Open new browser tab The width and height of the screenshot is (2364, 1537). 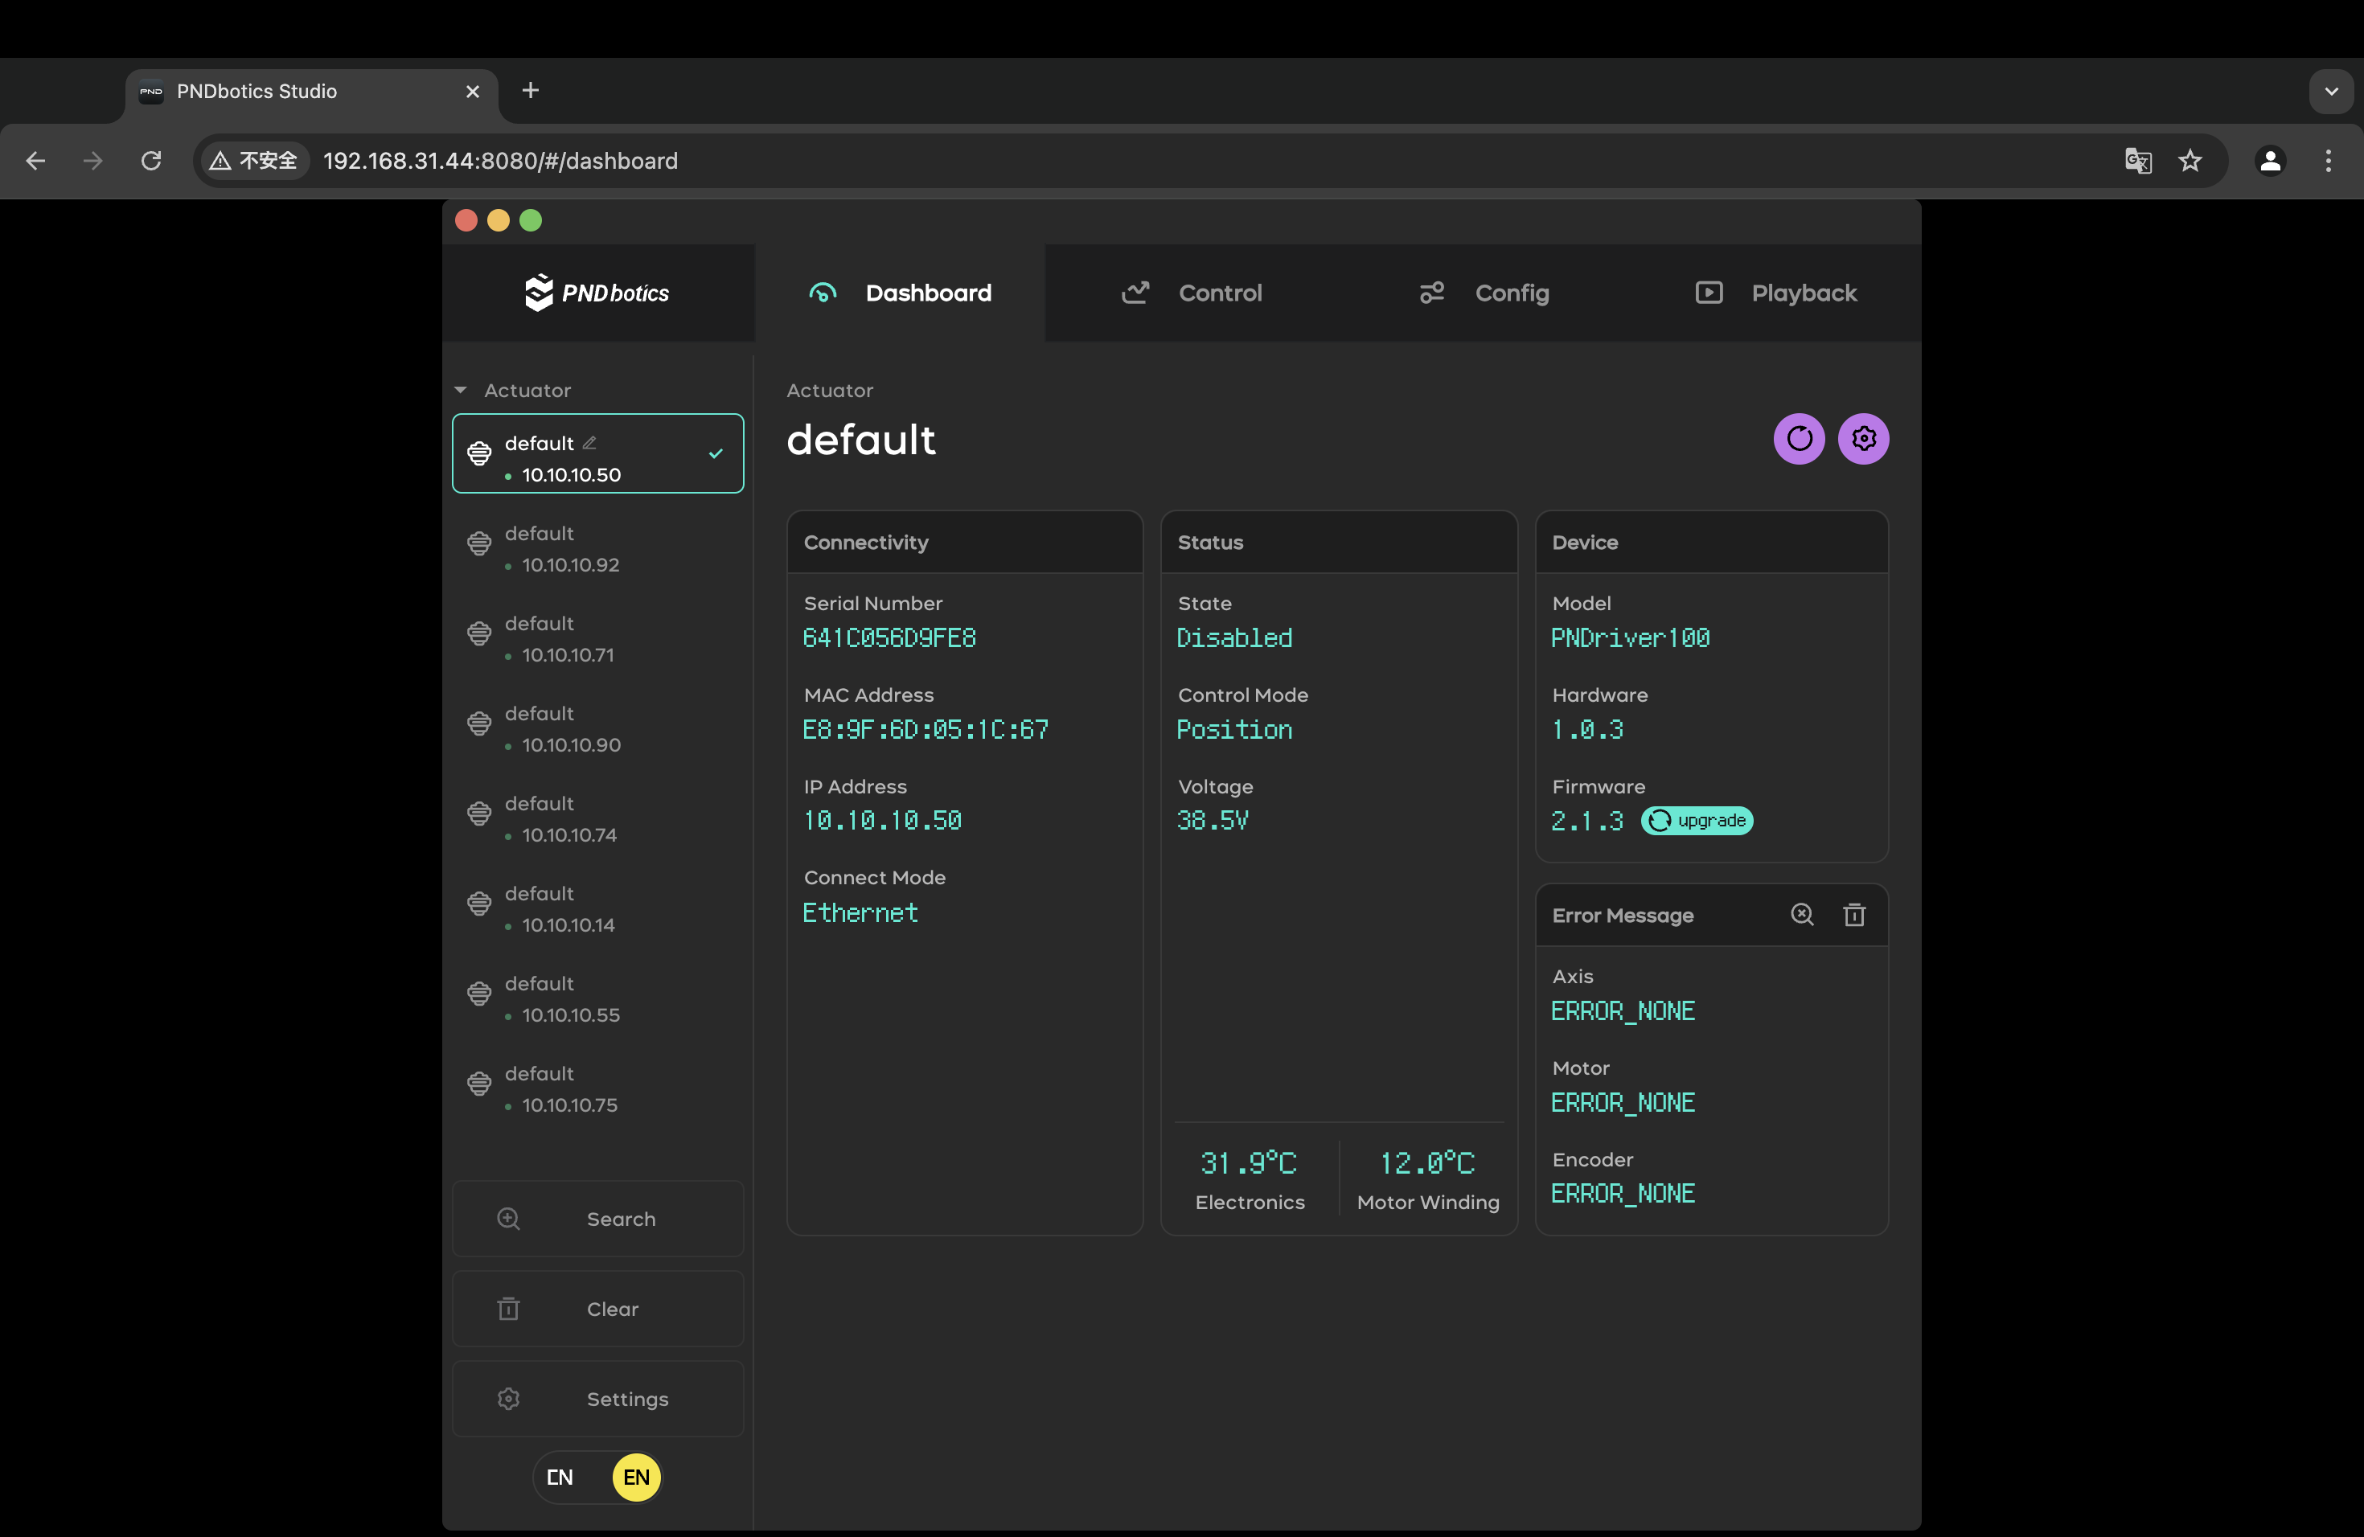point(531,92)
